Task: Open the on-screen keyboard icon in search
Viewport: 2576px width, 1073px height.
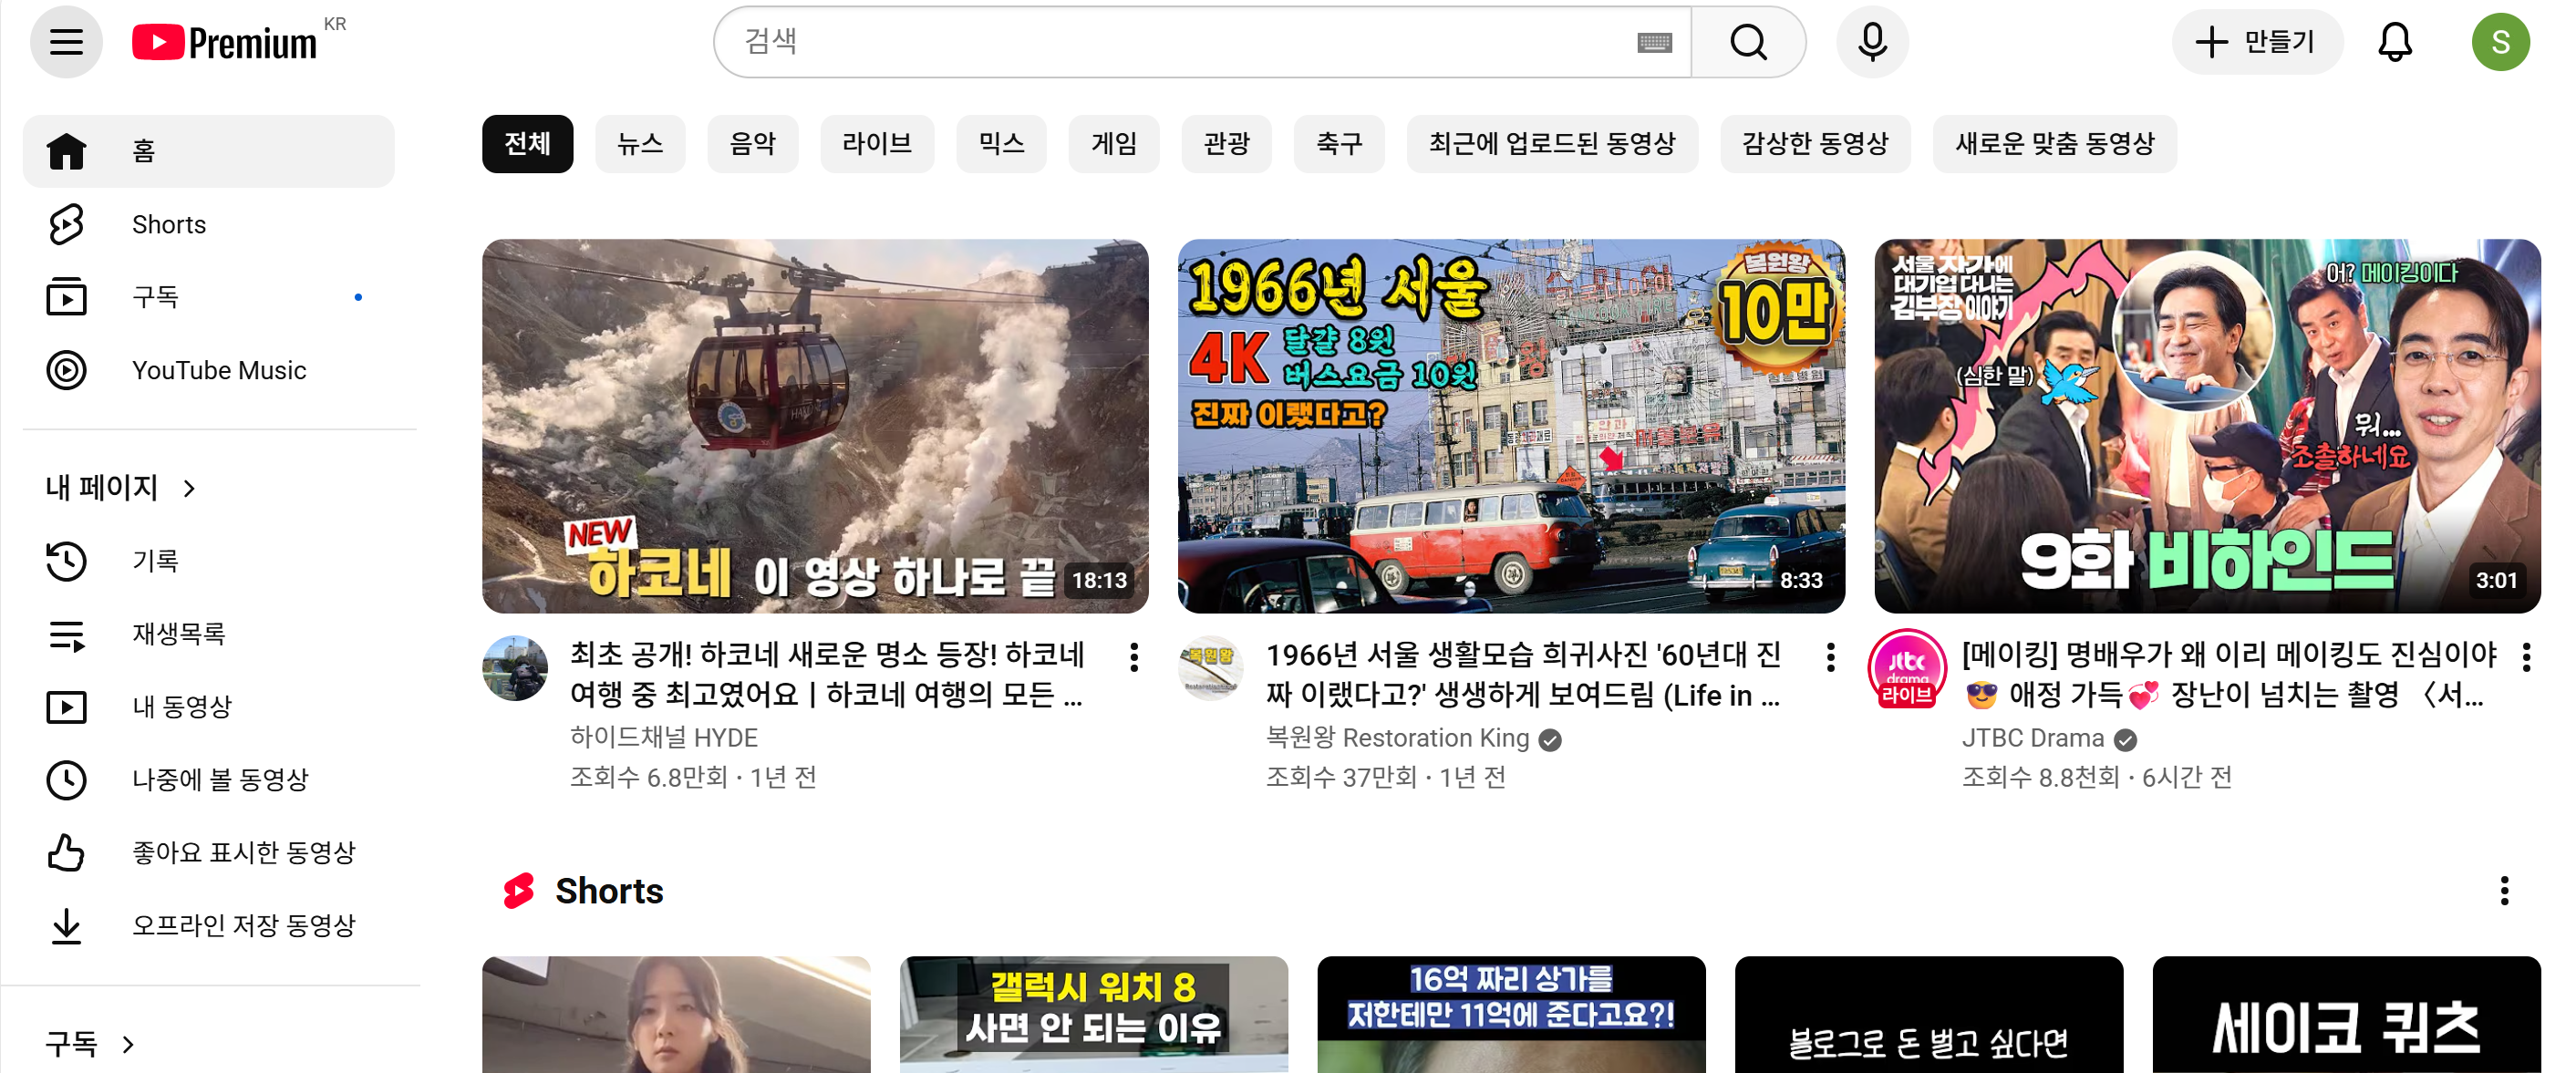Action: tap(1654, 42)
